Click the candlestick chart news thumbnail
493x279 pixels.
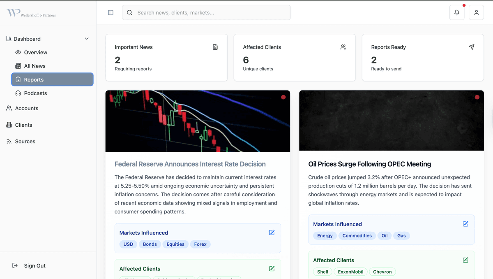[x=198, y=121]
